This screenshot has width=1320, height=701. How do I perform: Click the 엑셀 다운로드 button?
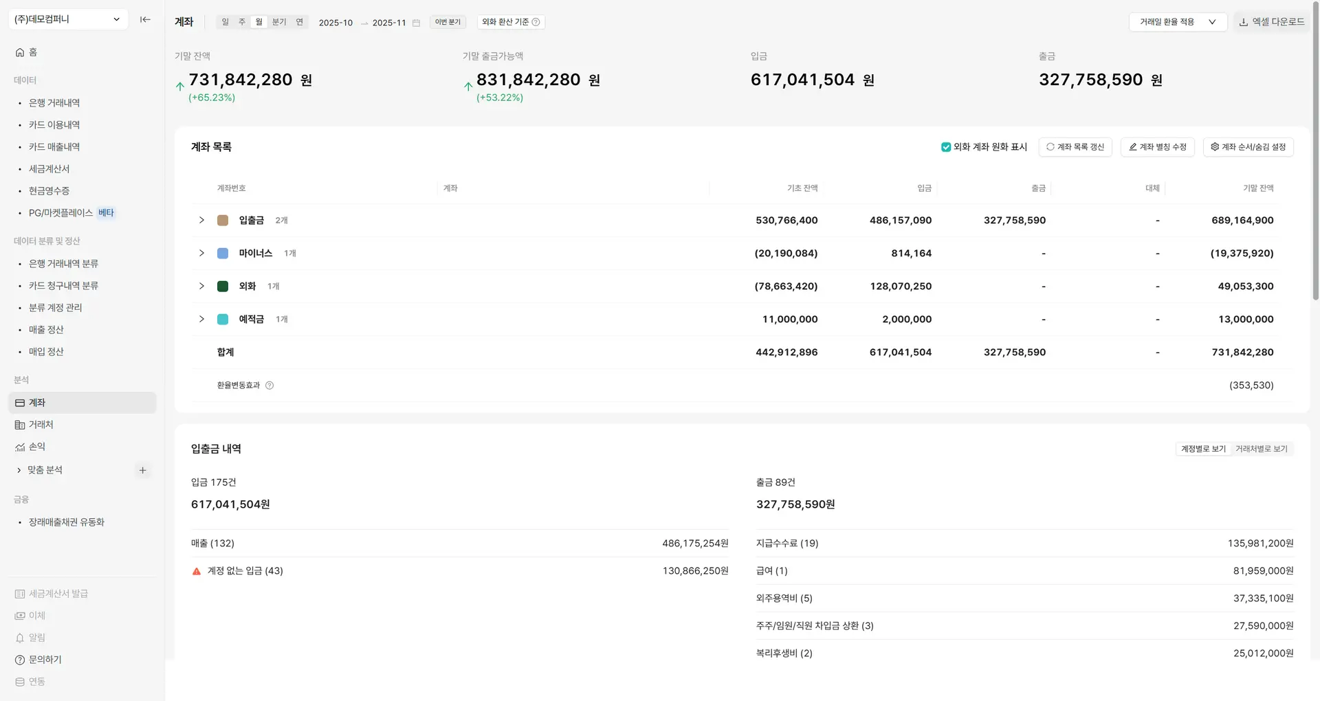click(x=1271, y=22)
